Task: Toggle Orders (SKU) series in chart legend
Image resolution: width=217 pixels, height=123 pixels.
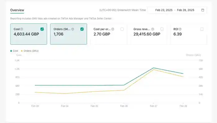Action: click(x=30, y=51)
